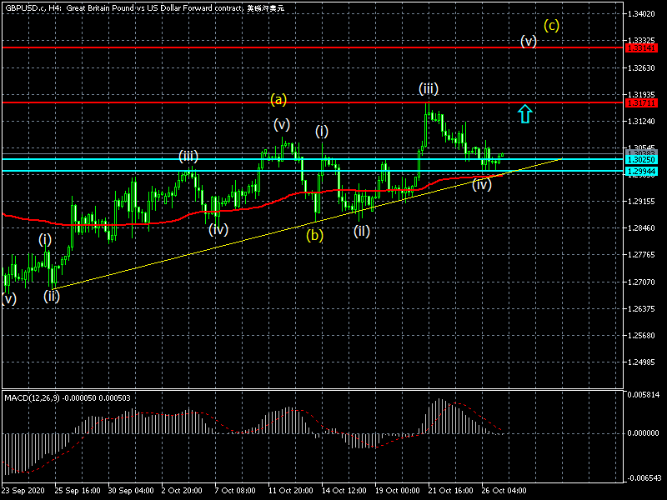Select the cyan 1.29944 price tag
667x500 pixels.
(x=641, y=171)
